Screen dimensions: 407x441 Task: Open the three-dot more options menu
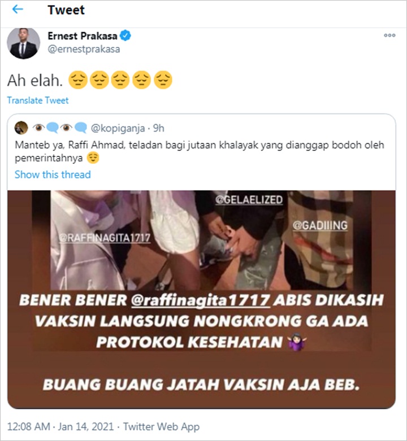coord(389,35)
